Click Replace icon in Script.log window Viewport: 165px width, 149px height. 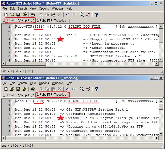[88, 15]
